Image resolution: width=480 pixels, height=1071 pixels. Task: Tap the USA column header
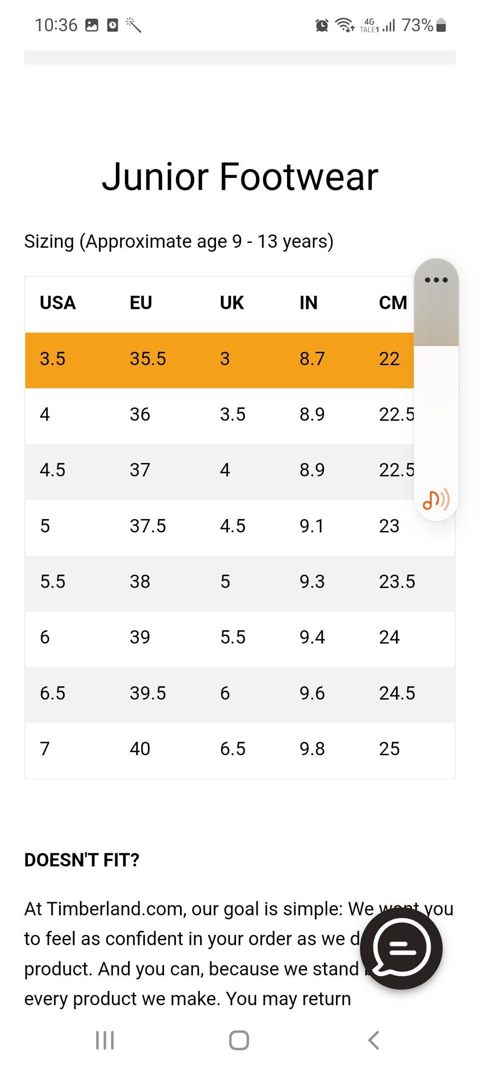57,303
